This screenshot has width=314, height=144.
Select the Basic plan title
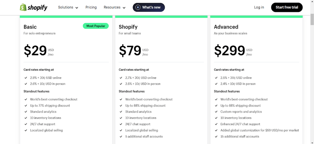point(30,27)
